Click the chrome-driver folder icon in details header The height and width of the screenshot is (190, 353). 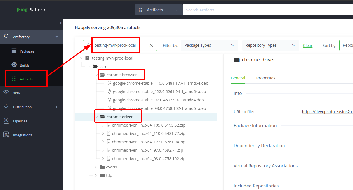pos(237,60)
